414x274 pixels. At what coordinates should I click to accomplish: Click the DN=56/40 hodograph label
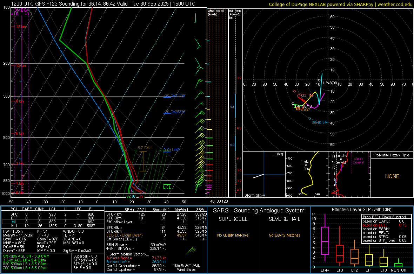coord(303,106)
